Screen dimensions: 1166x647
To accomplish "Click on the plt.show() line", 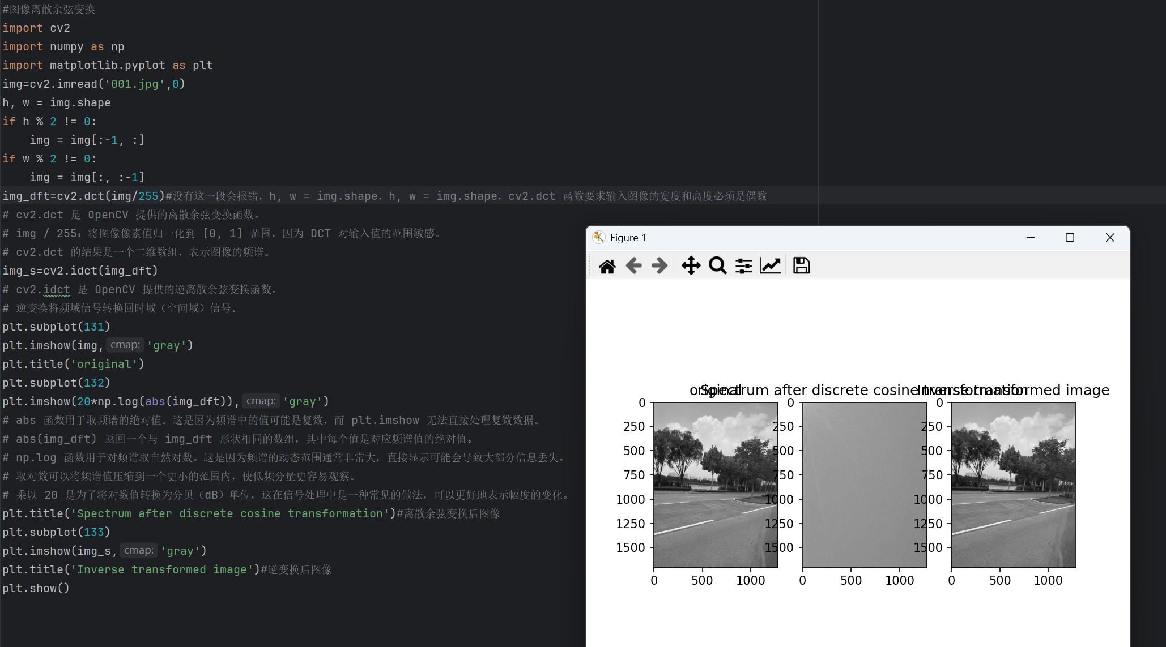I will [x=36, y=588].
